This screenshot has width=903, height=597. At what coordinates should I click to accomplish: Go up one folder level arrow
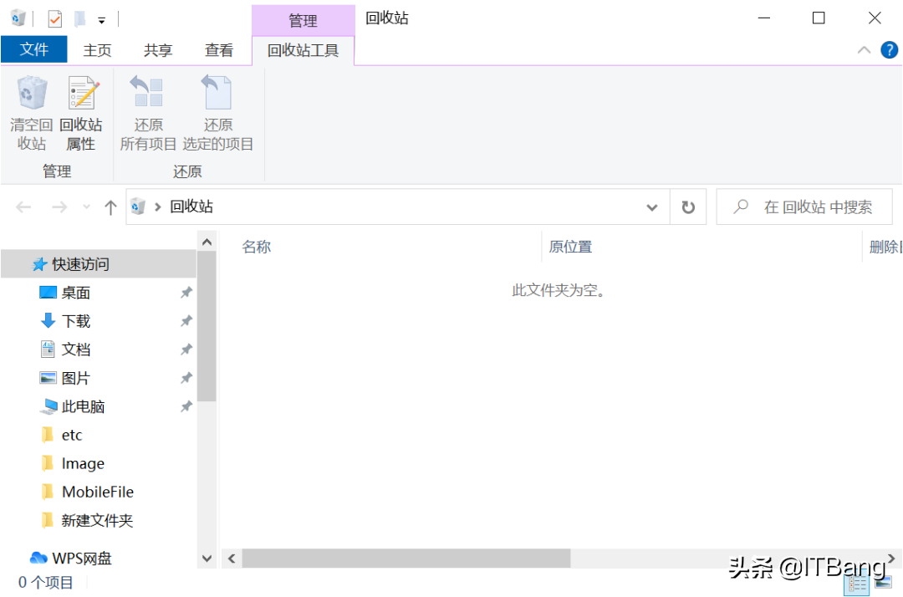tap(110, 207)
